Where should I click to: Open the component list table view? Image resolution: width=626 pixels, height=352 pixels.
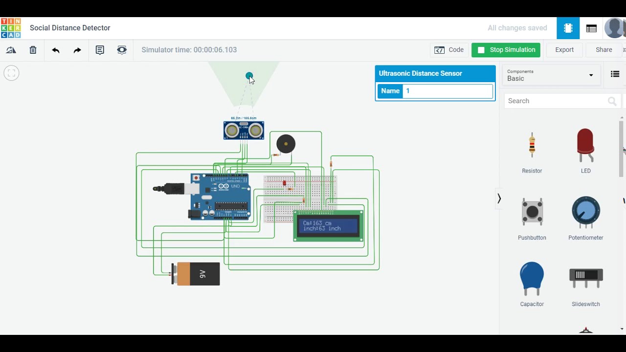(591, 28)
